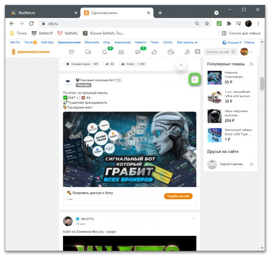Expand the profile avatar dropdown arrow
This screenshot has width=270, height=256.
[251, 52]
